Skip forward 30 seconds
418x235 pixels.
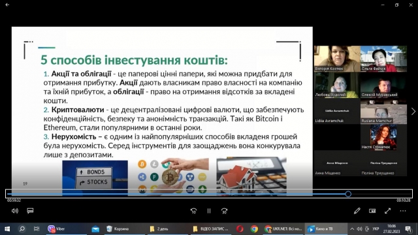pyautogui.click(x=224, y=211)
